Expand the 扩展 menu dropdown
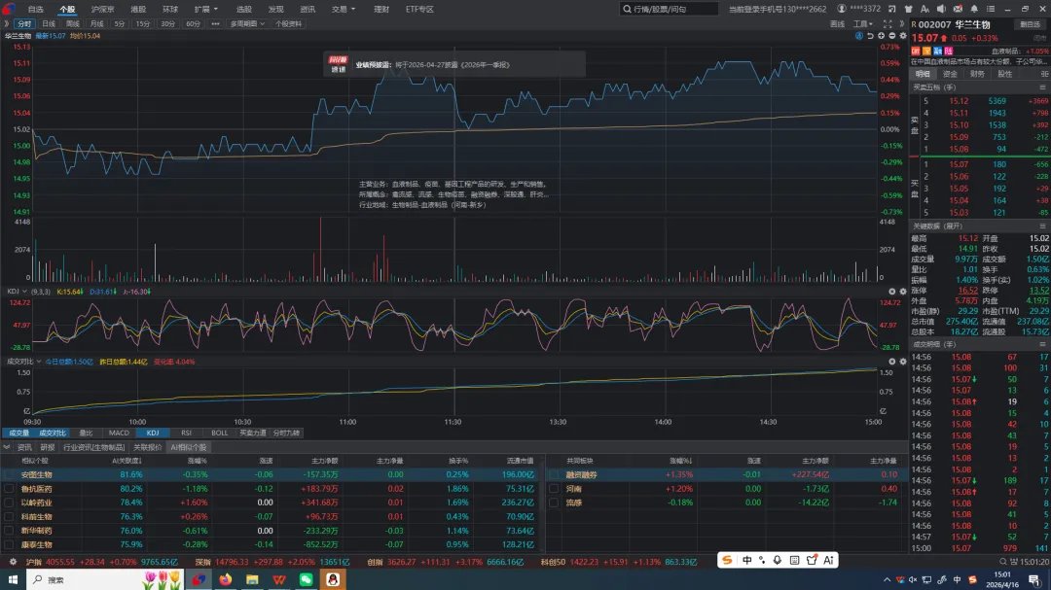The image size is (1051, 590). (205, 10)
